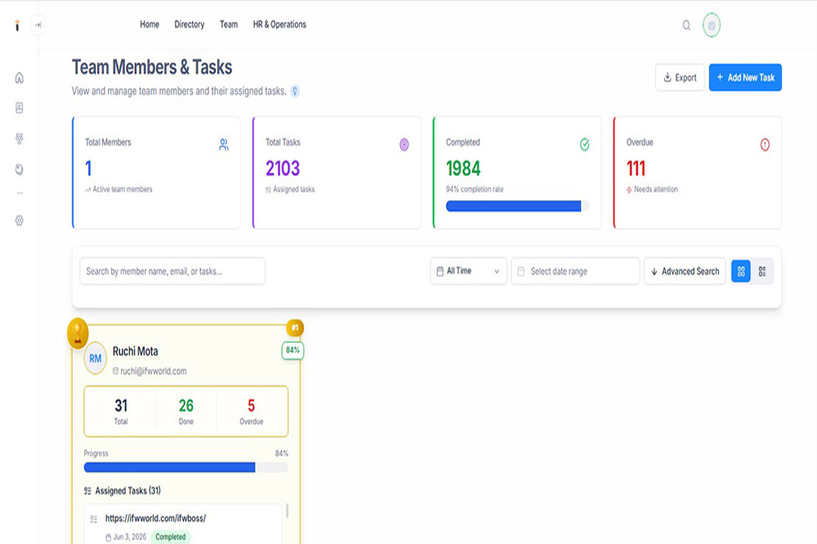Viewport: 817px width, 544px height.
Task: Click the task list scrollbar in card
Action: [287, 511]
